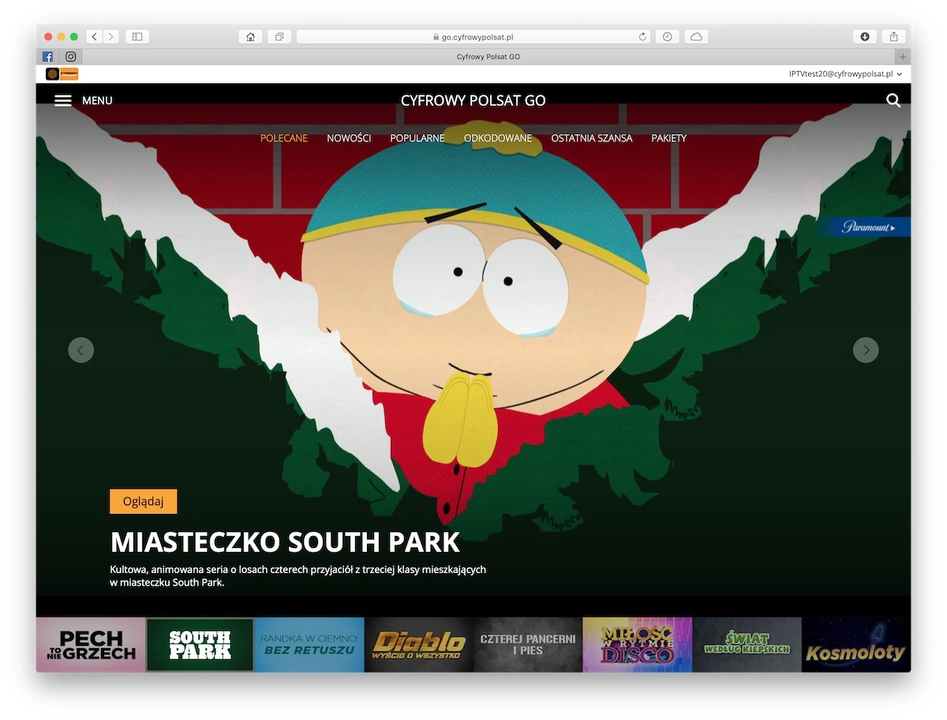The height and width of the screenshot is (720, 947).
Task: Open the POPULARNE tab
Action: [417, 138]
